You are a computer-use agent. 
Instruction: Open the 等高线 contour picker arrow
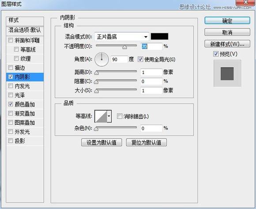[109, 116]
